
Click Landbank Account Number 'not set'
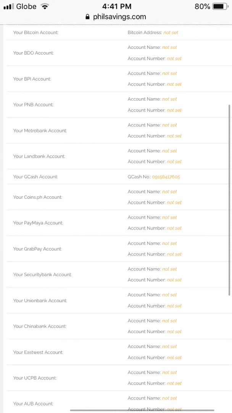(x=174, y=162)
